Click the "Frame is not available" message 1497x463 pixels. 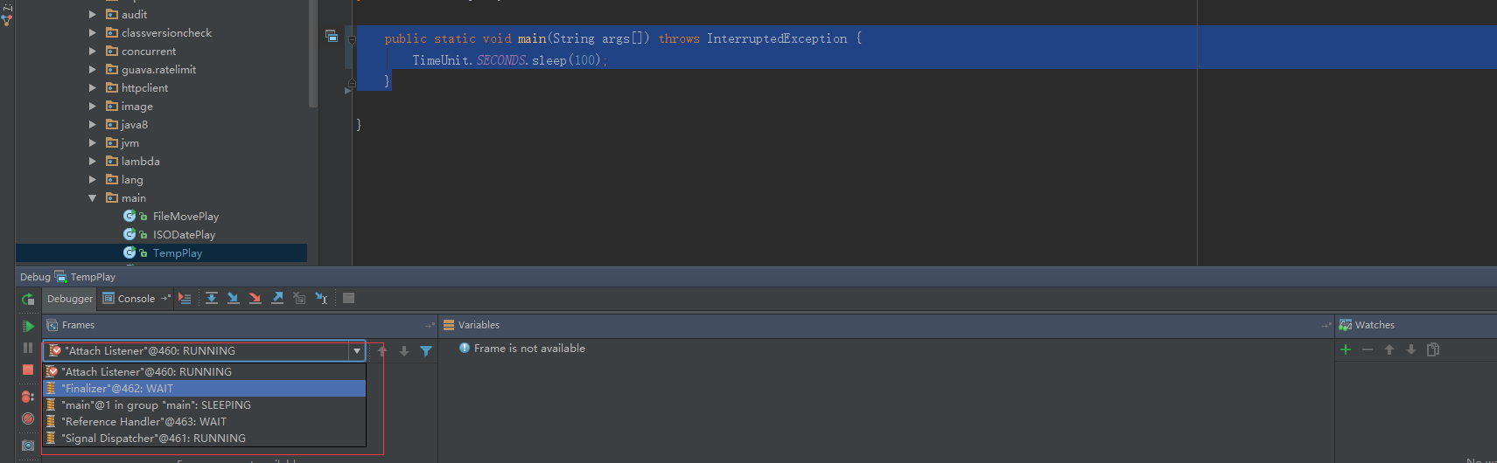click(529, 349)
